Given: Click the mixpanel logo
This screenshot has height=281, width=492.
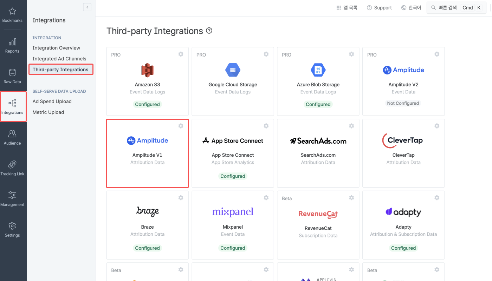Looking at the screenshot, I should pyautogui.click(x=233, y=212).
